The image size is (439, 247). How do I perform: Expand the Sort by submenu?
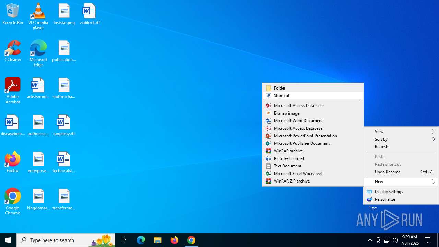[x=401, y=139]
